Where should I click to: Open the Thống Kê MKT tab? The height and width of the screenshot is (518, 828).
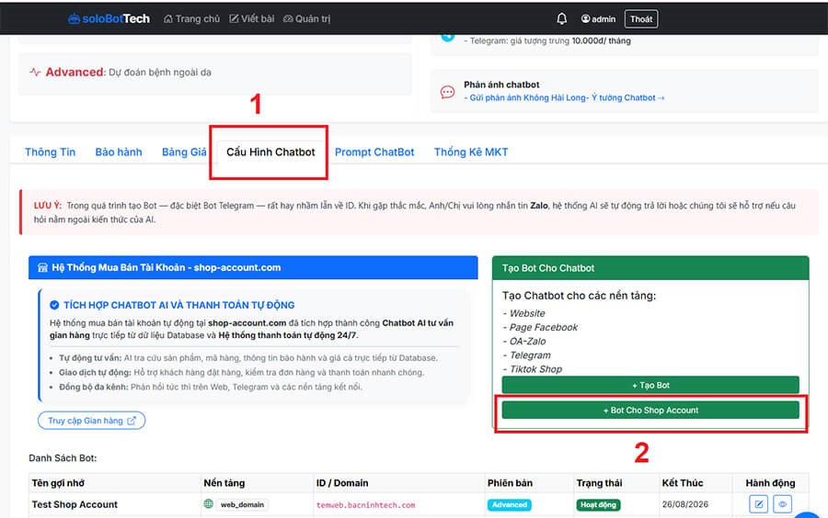point(471,152)
